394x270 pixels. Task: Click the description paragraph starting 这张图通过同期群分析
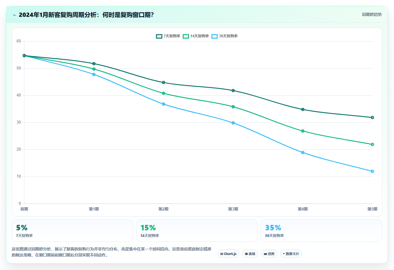111,252
